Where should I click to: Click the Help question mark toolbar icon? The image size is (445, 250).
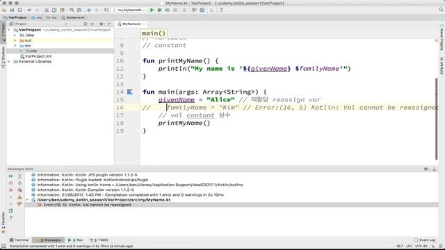pos(221,10)
